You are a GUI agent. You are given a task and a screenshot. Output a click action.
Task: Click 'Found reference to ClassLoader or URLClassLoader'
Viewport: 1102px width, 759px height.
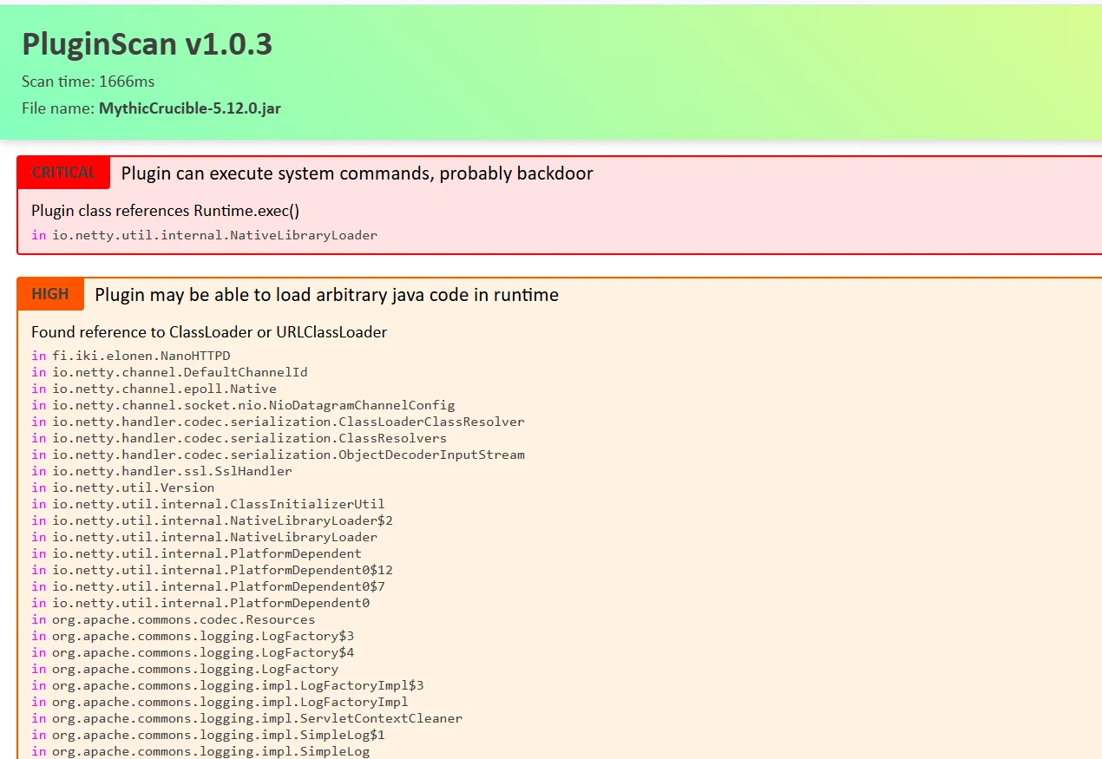click(209, 332)
